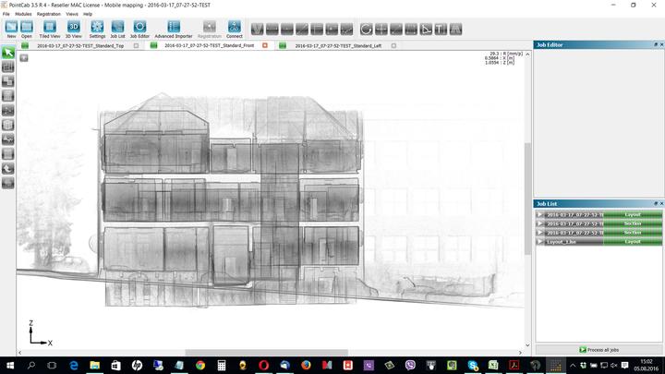Launch the Advanced Importer tool
This screenshot has height=374, width=665.
click(x=174, y=28)
